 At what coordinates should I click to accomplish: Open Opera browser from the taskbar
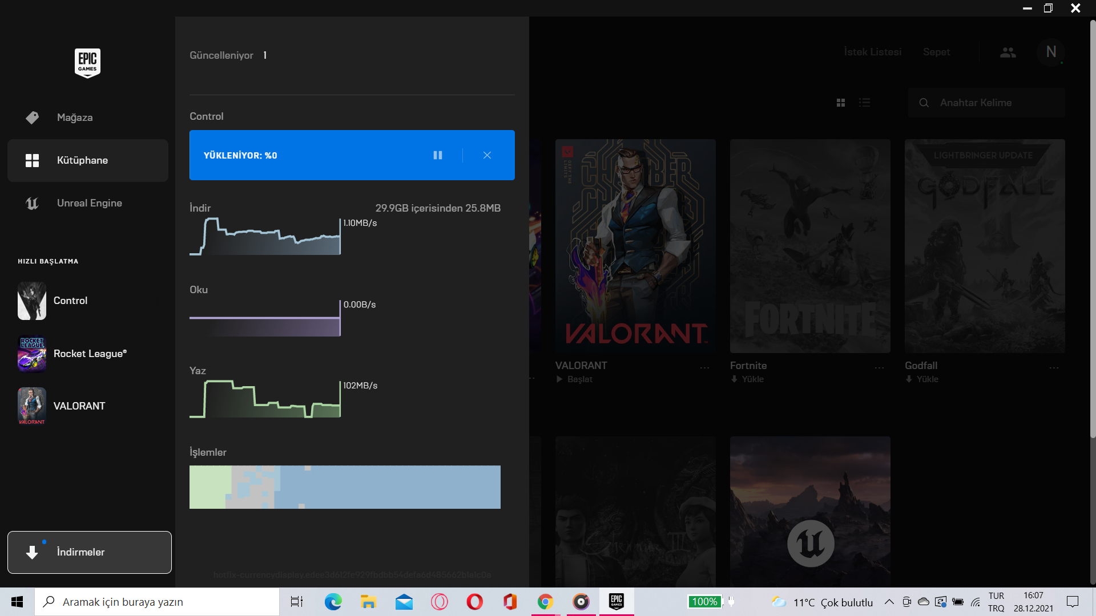point(475,602)
